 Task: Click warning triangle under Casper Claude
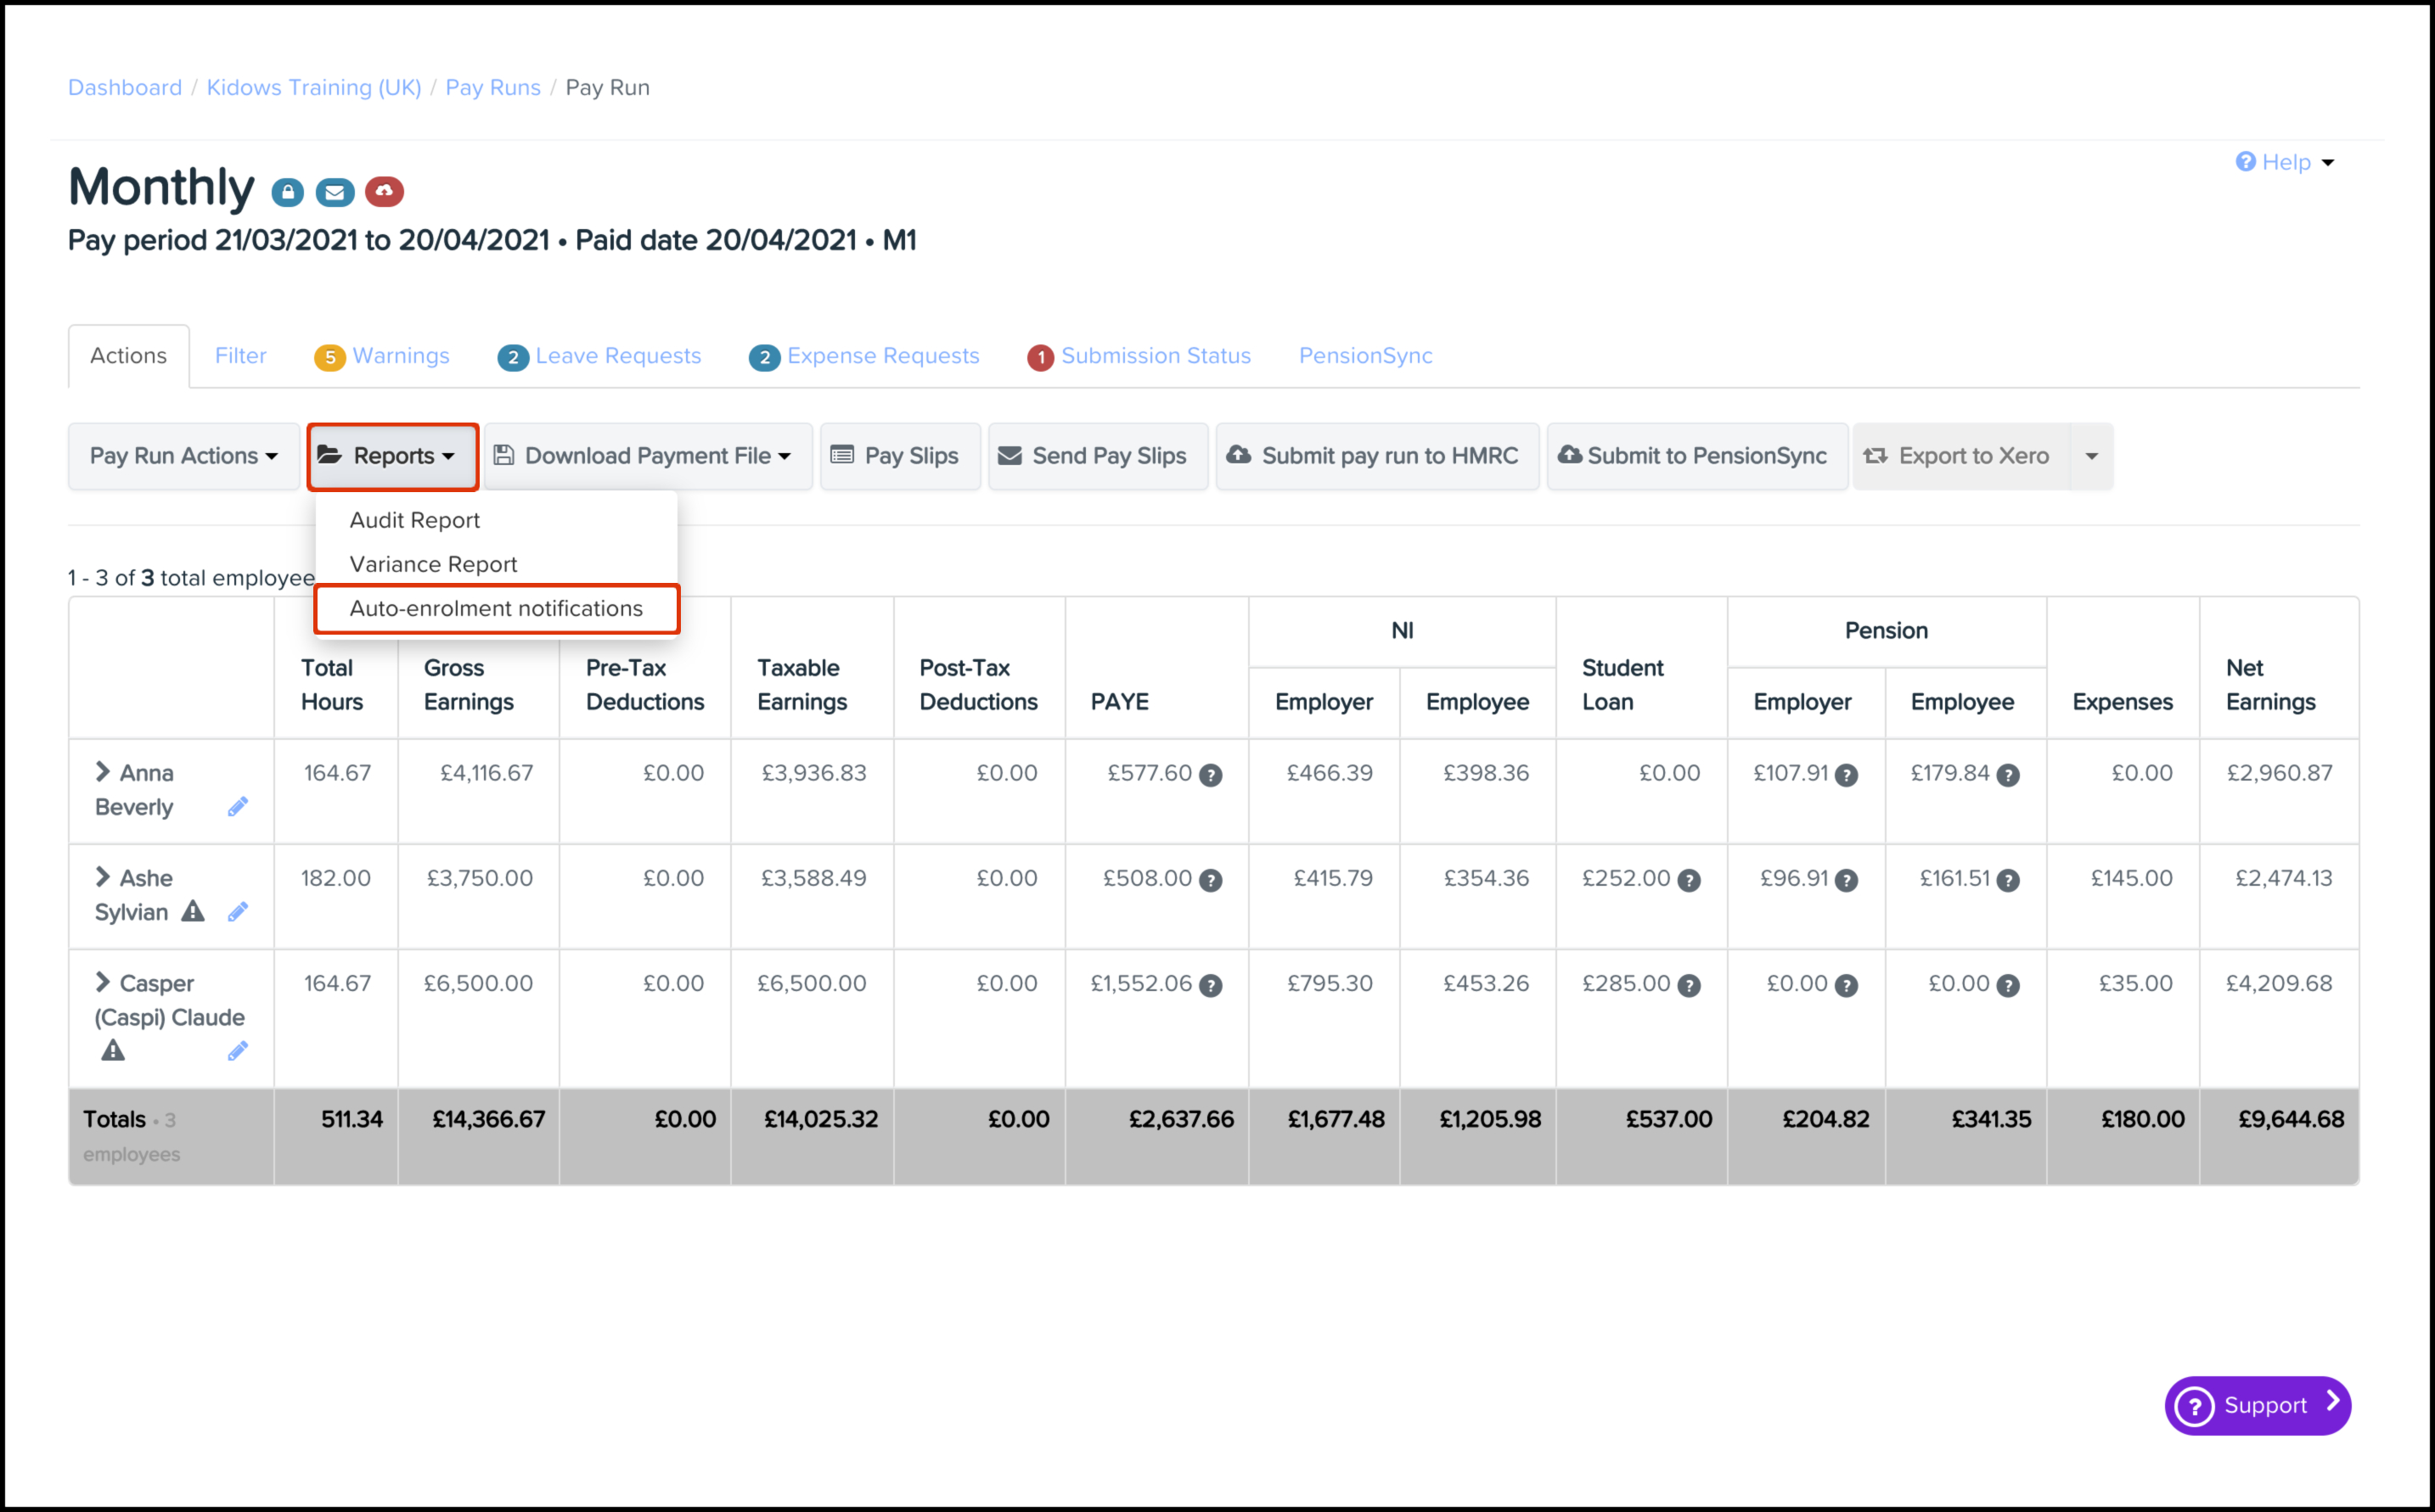(113, 1051)
